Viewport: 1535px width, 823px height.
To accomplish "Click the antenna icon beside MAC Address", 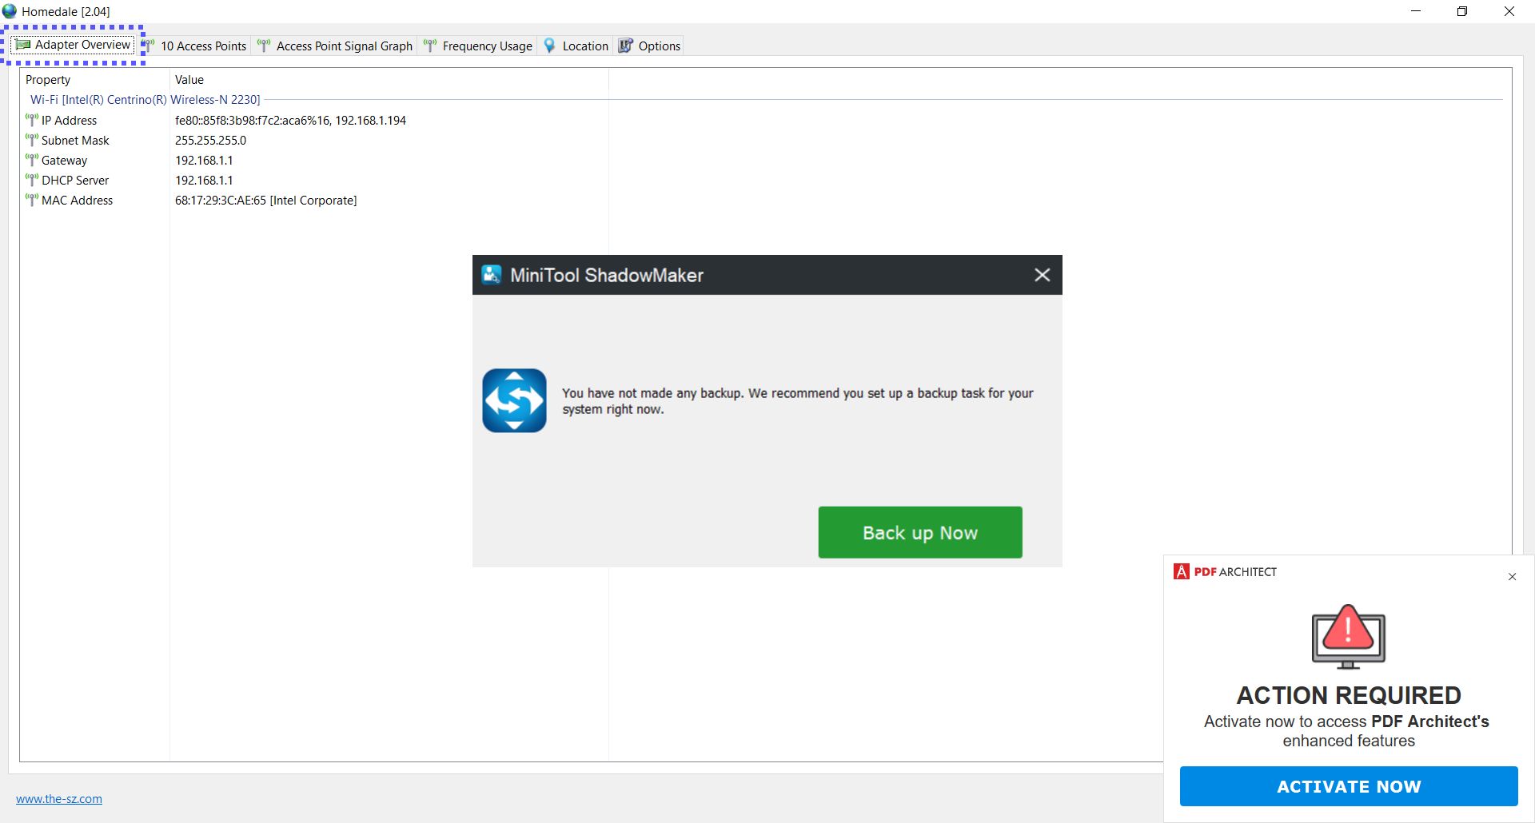I will [x=32, y=200].
